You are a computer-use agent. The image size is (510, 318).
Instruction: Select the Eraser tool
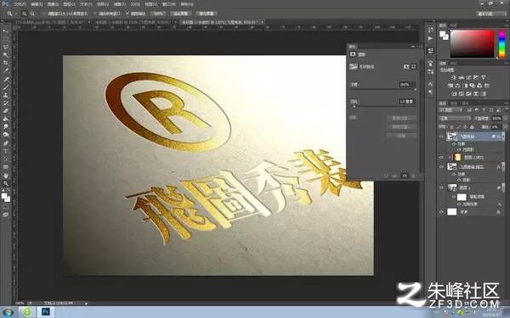click(x=6, y=110)
